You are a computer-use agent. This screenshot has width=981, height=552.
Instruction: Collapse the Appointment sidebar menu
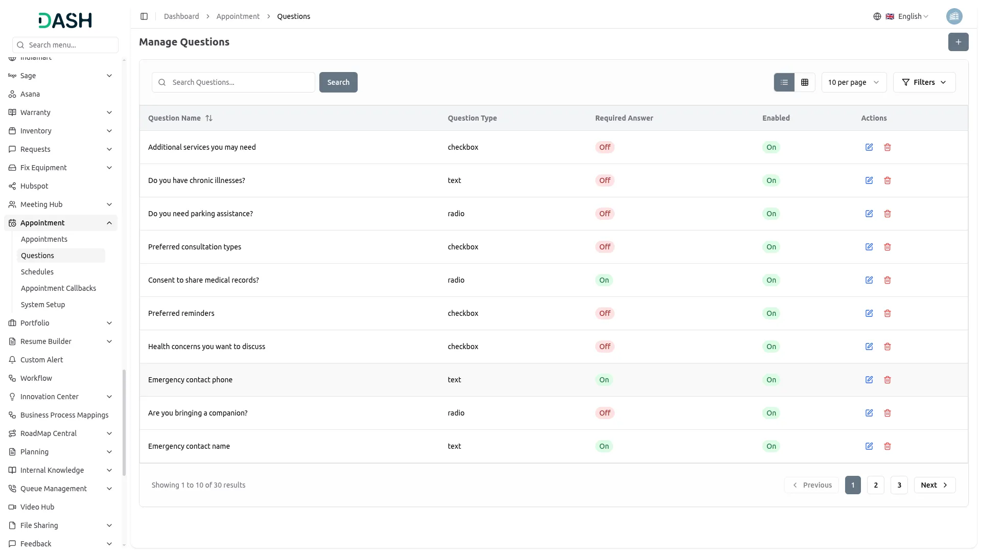pyautogui.click(x=109, y=223)
